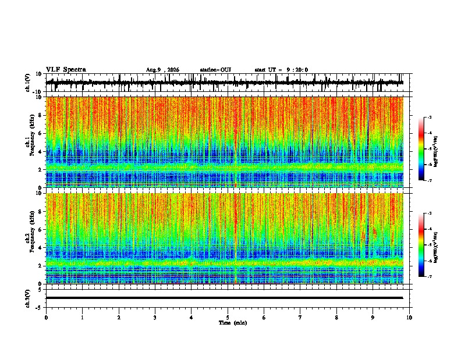Select the "Time (min)" axis label

click(x=233, y=323)
